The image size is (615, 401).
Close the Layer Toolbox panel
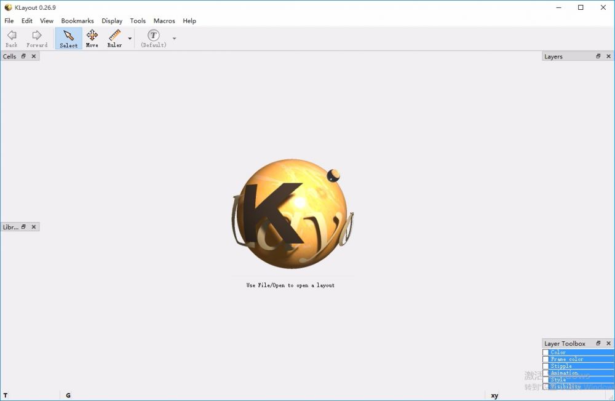click(x=608, y=343)
